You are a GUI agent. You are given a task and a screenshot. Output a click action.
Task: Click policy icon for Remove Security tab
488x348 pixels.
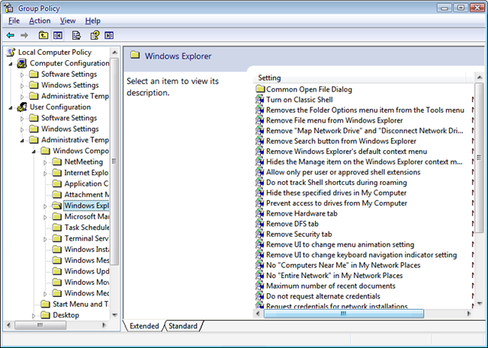pos(259,234)
